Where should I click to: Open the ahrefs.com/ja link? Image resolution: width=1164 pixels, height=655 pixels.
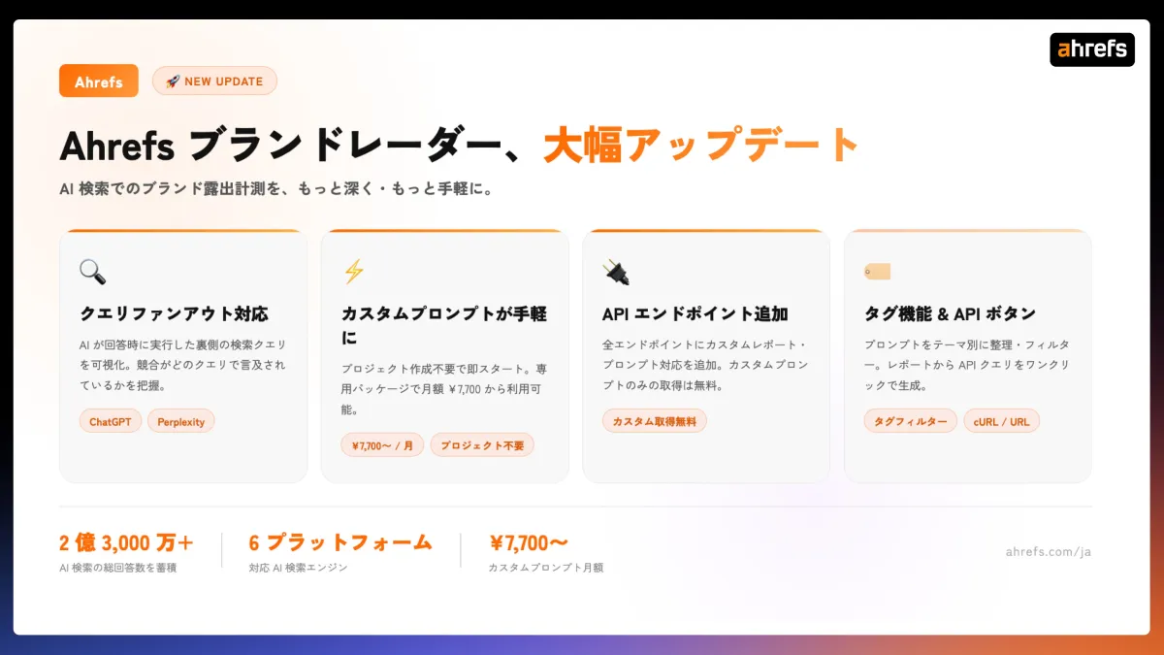click(x=1049, y=551)
